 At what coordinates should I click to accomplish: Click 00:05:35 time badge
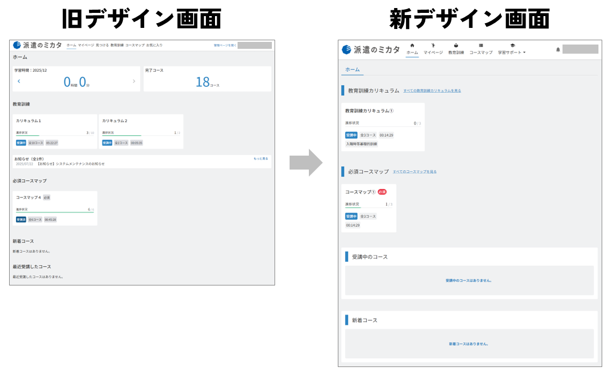coord(137,143)
